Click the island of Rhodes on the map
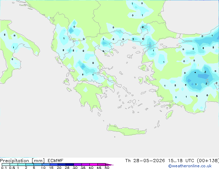Screen dimensions: 219x169 [x=169, y=115]
